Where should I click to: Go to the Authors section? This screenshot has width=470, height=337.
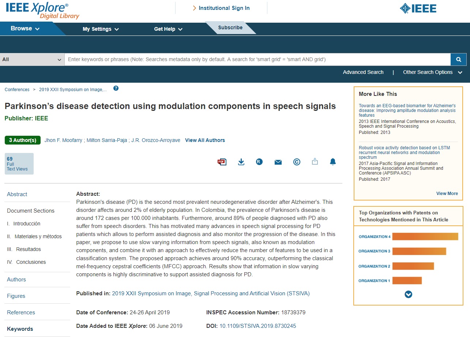point(16,280)
